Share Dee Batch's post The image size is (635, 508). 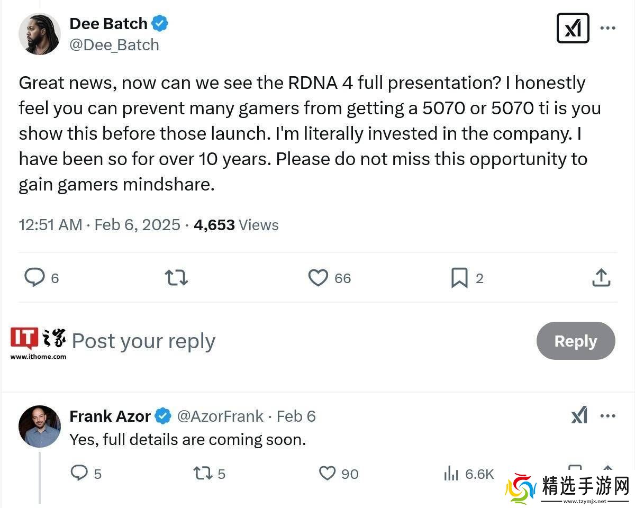coord(601,278)
